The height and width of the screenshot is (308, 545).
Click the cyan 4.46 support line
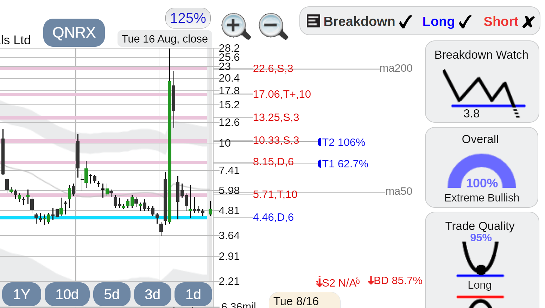pos(103,218)
